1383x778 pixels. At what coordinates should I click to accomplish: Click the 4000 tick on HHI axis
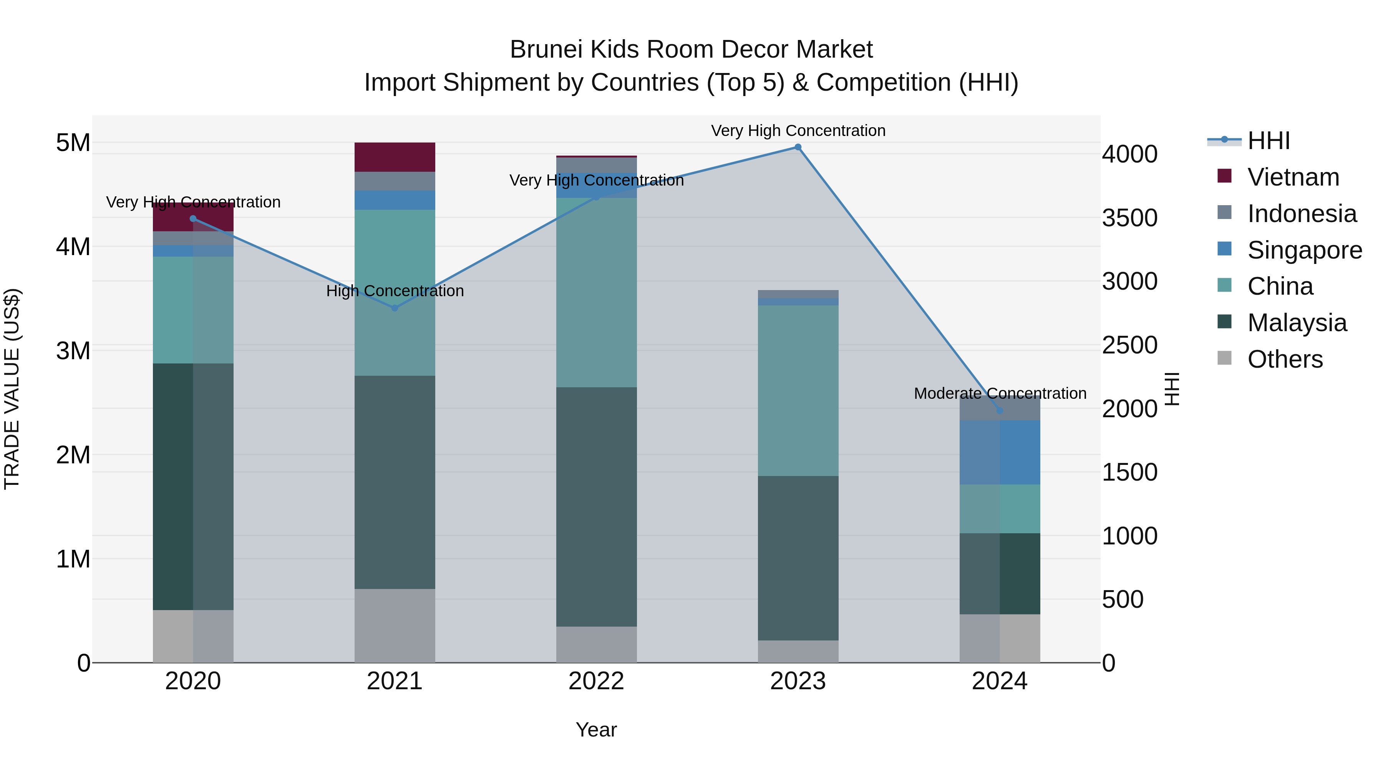pyautogui.click(x=1129, y=154)
